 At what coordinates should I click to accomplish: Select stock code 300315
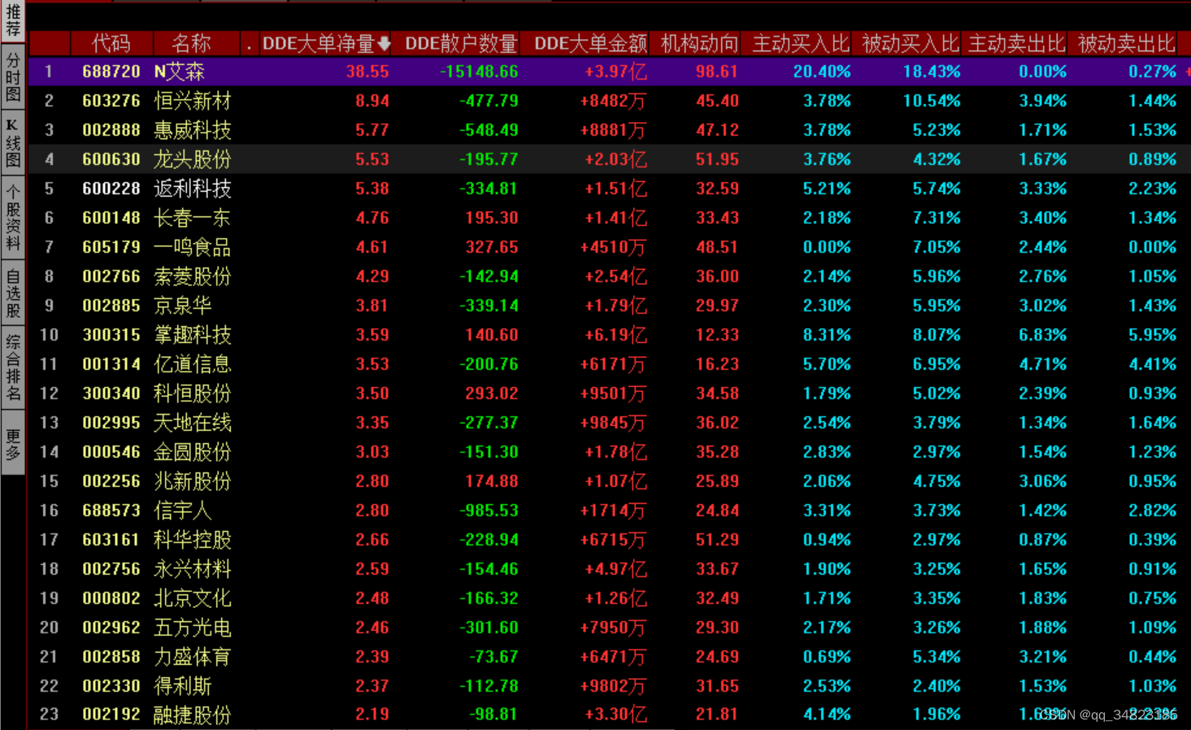click(x=111, y=335)
